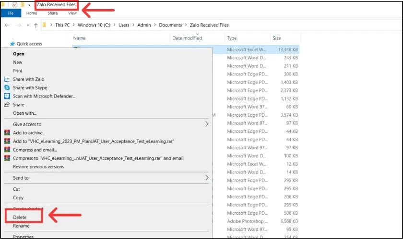Open the File ribbon tab

coord(11,13)
